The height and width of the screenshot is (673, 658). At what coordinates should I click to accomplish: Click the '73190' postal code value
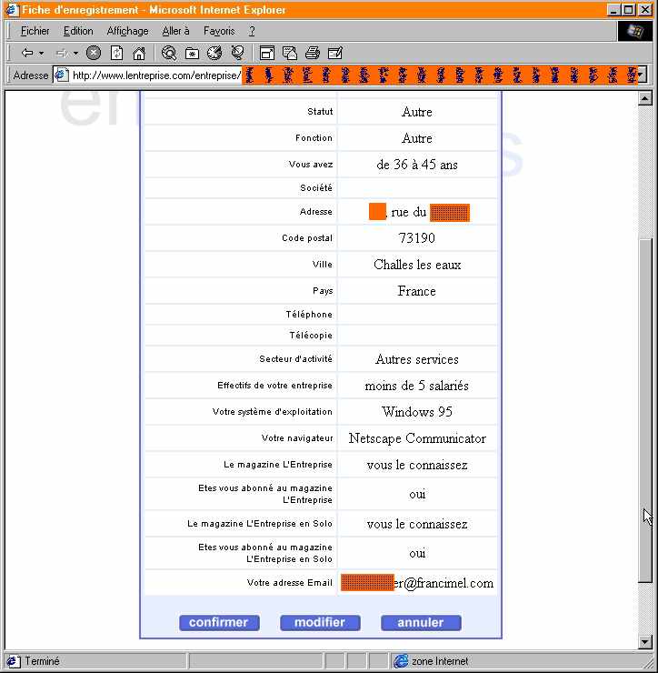[416, 237]
